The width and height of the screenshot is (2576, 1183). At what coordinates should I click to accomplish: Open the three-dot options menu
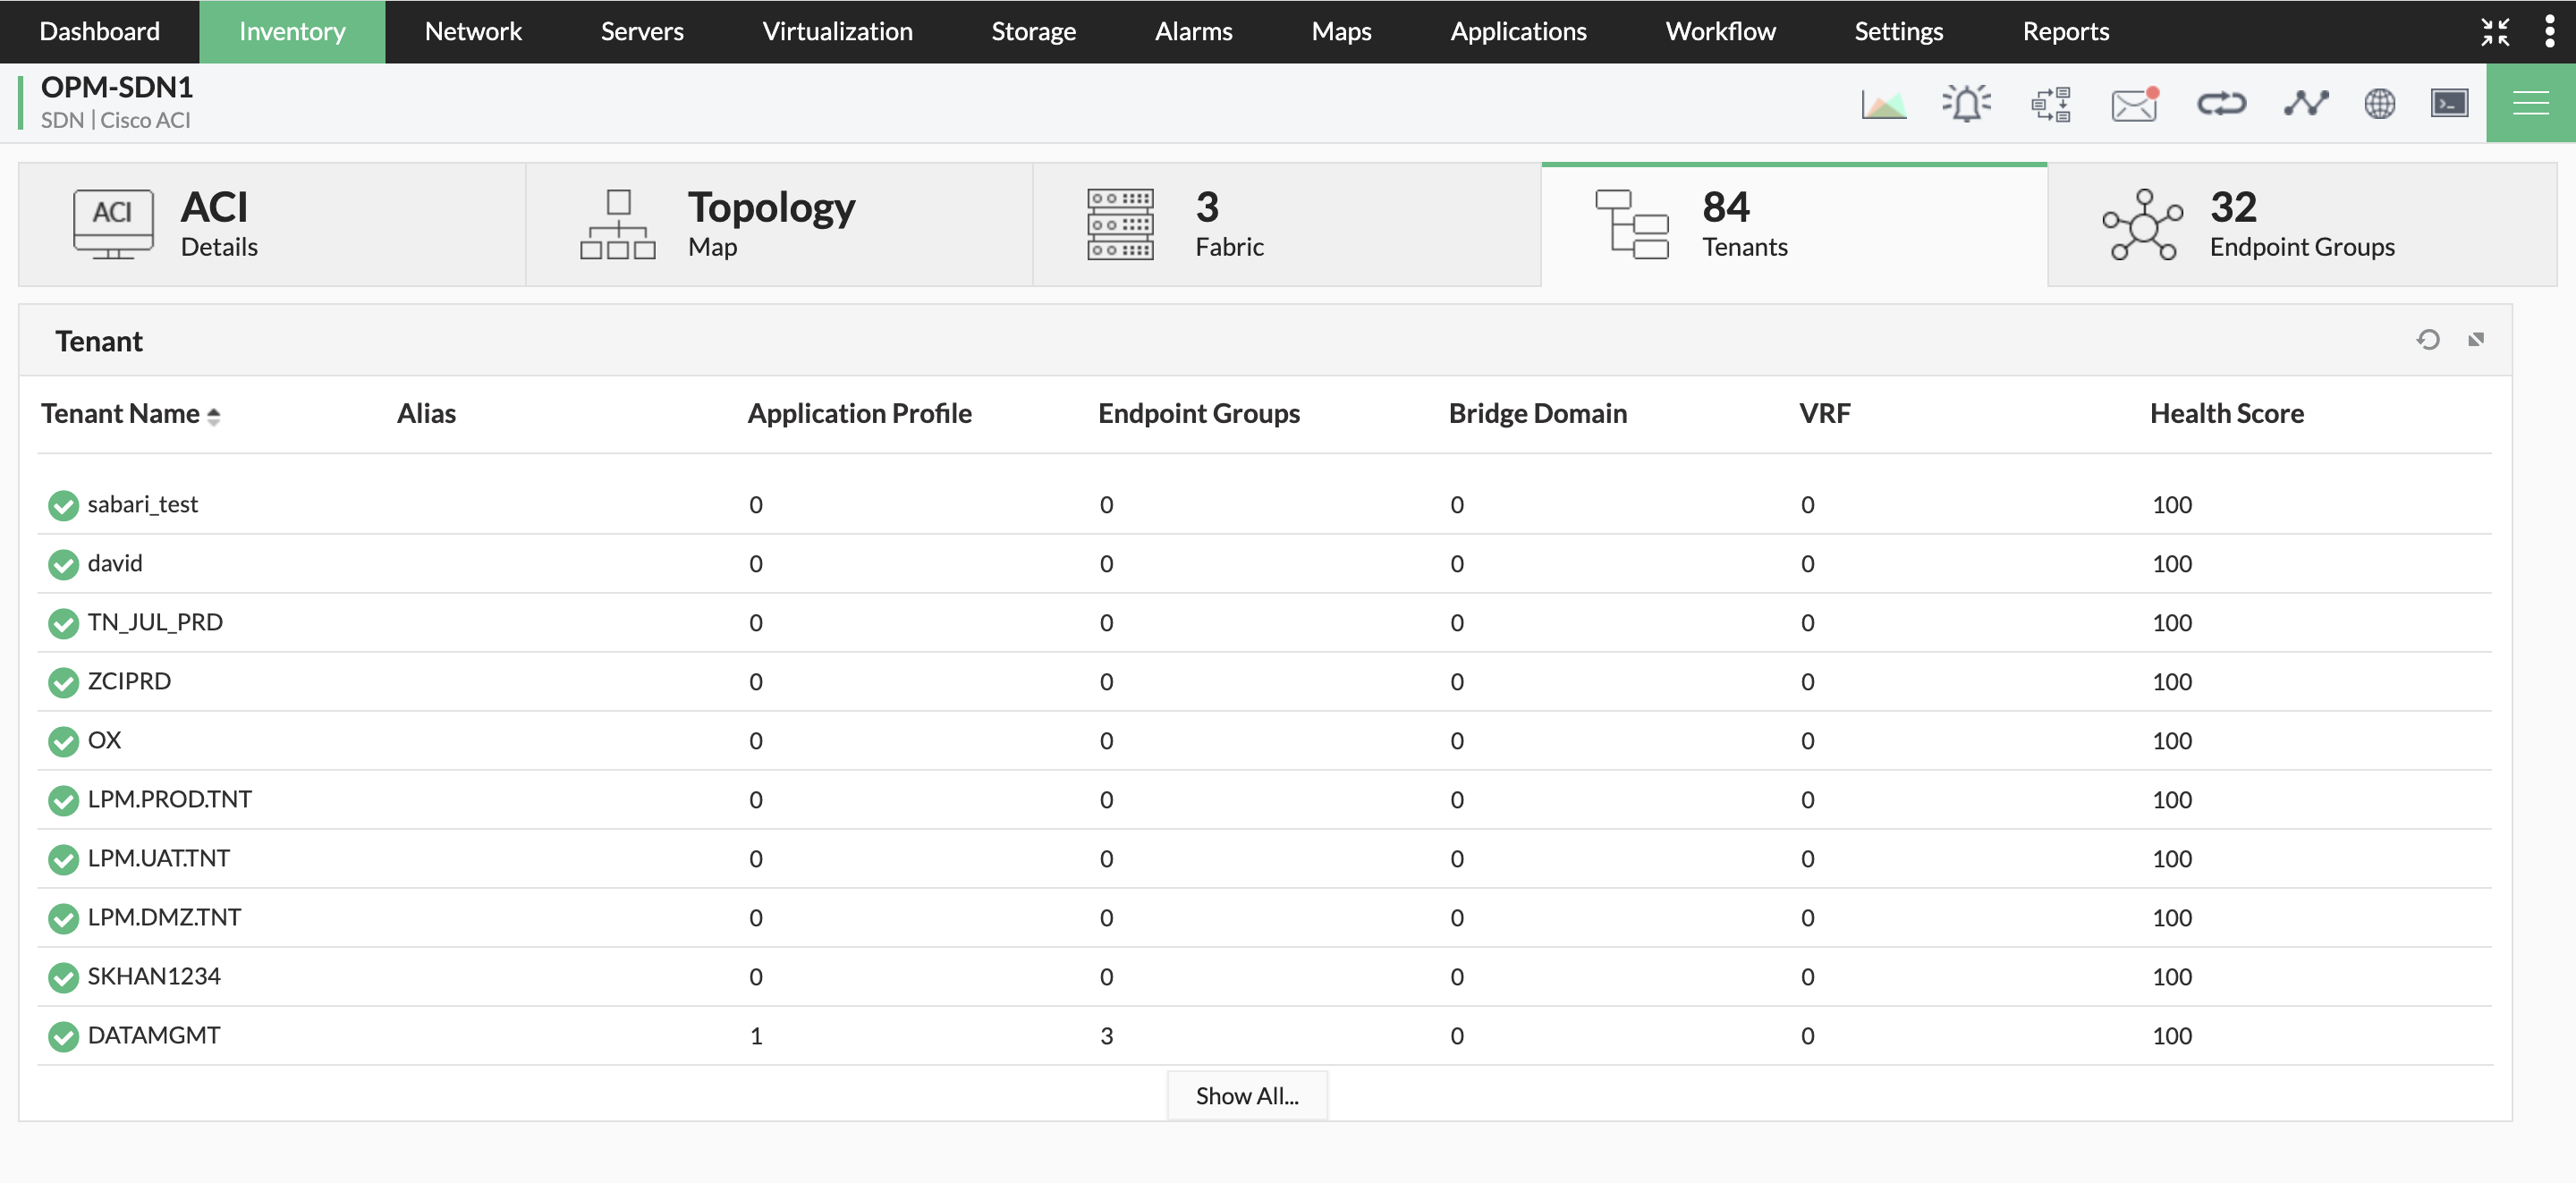[2549, 31]
